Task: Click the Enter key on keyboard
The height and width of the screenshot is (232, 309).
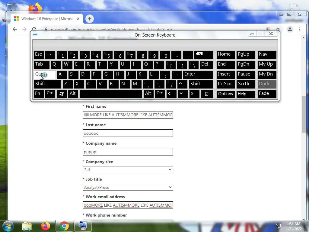Action: click(x=198, y=75)
